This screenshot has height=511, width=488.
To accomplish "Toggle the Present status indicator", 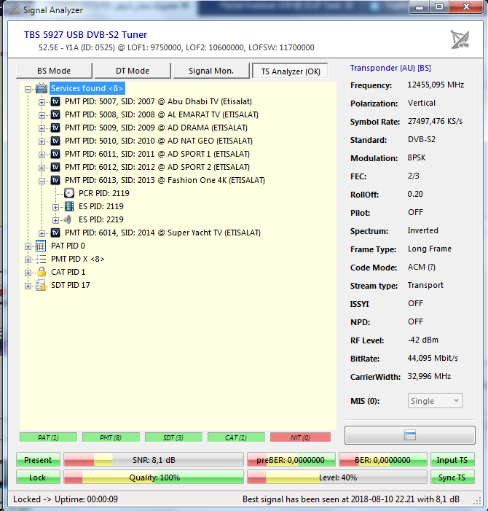I will pos(38,460).
